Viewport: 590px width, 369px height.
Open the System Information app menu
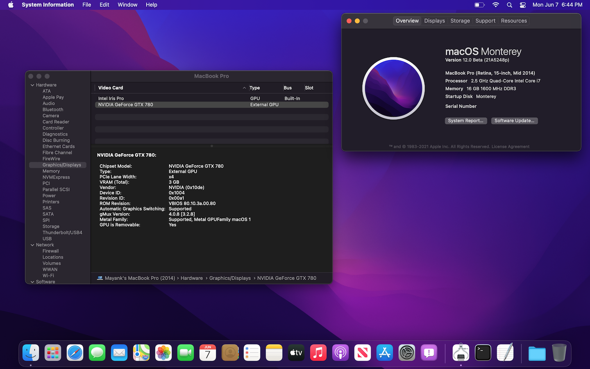[x=48, y=5]
